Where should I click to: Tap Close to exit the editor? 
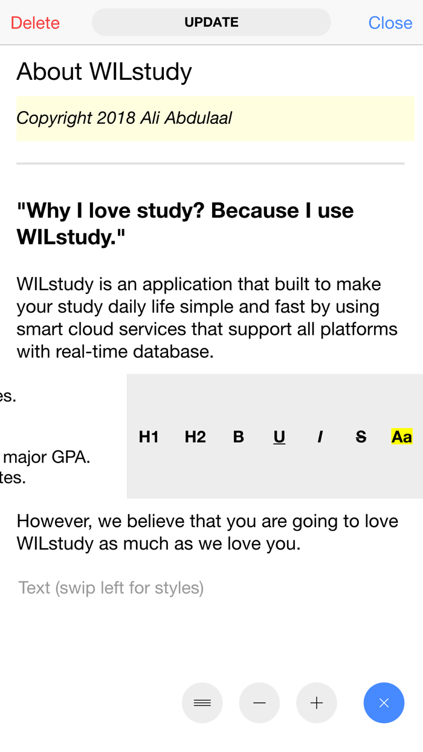coord(390,22)
